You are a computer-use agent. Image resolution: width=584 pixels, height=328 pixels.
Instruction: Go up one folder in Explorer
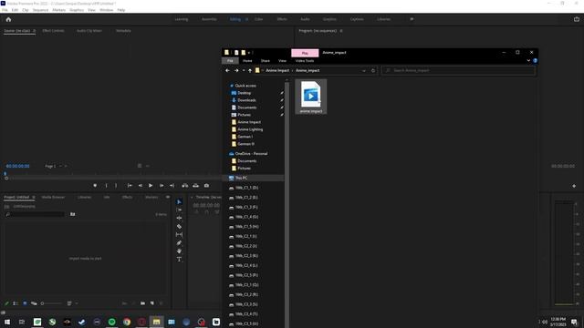[250, 71]
